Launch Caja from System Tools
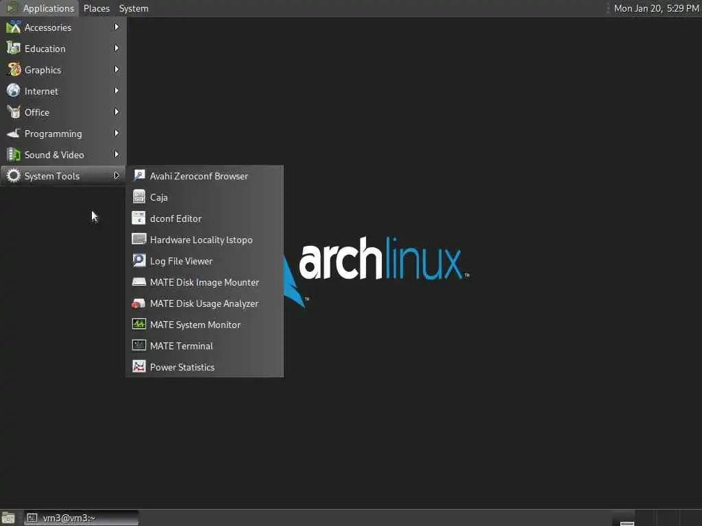 tap(204, 197)
